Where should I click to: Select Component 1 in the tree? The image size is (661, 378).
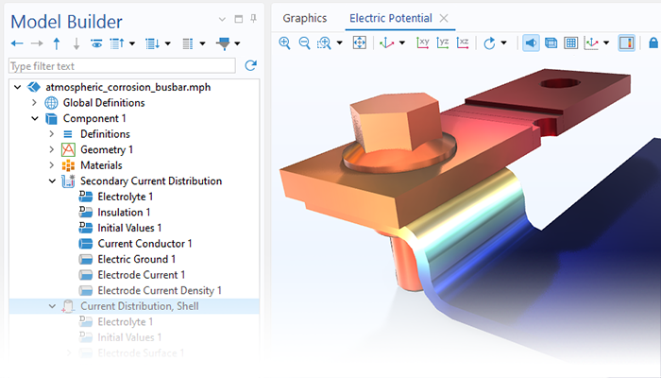94,118
